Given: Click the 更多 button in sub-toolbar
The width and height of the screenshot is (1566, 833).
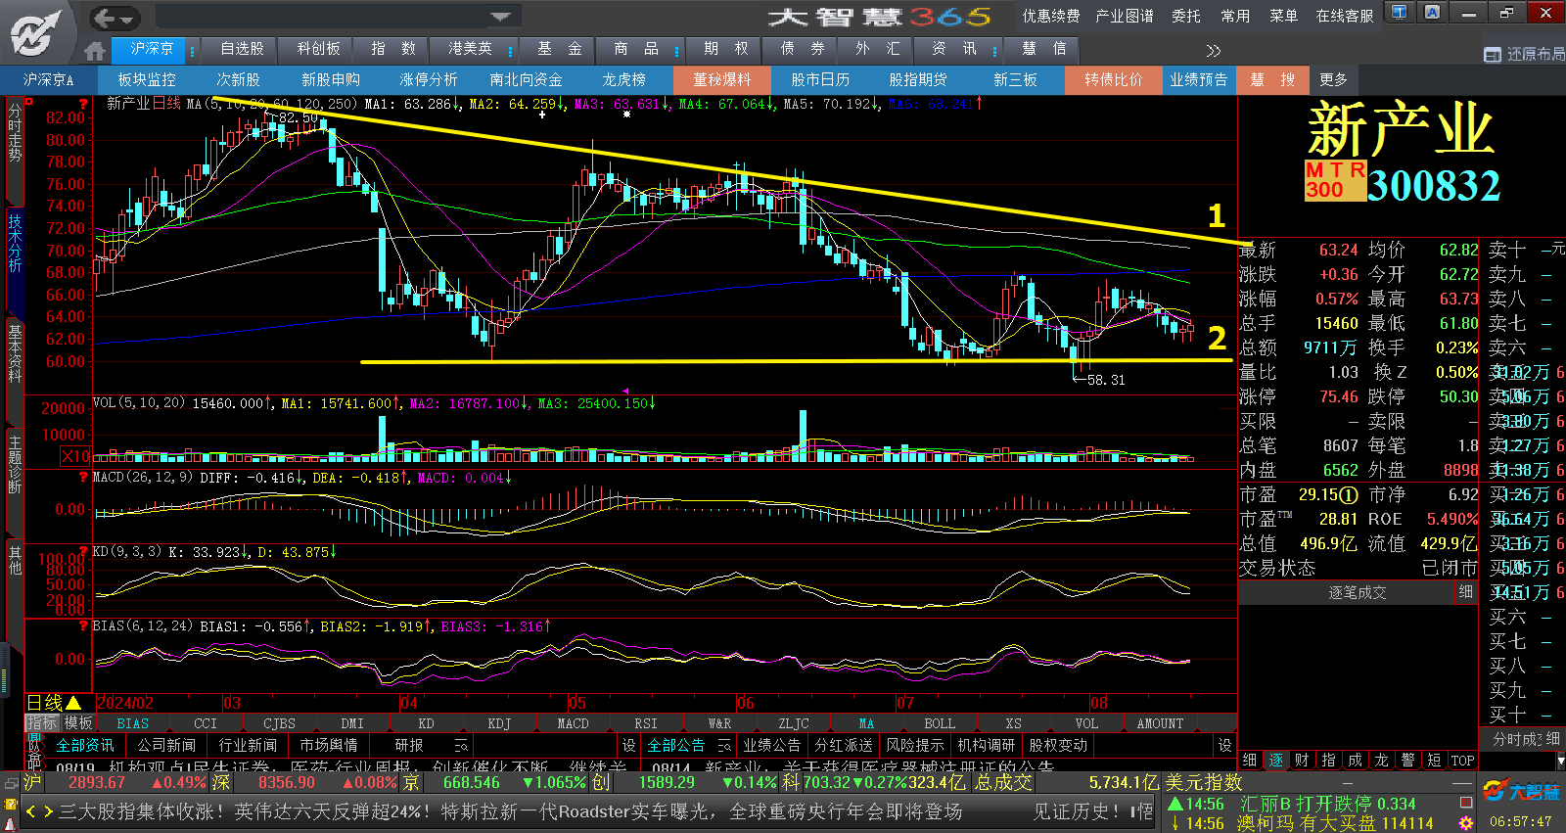Looking at the screenshot, I should click(x=1333, y=80).
